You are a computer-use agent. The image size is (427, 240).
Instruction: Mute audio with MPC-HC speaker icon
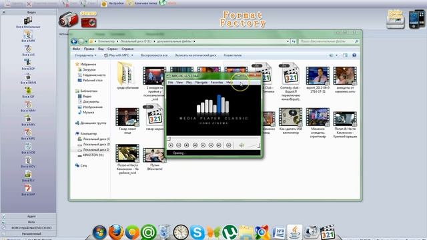pyautogui.click(x=242, y=145)
